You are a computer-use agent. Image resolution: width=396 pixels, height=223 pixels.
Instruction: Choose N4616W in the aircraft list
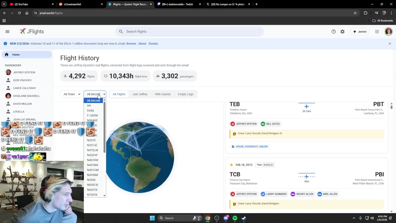[93, 160]
